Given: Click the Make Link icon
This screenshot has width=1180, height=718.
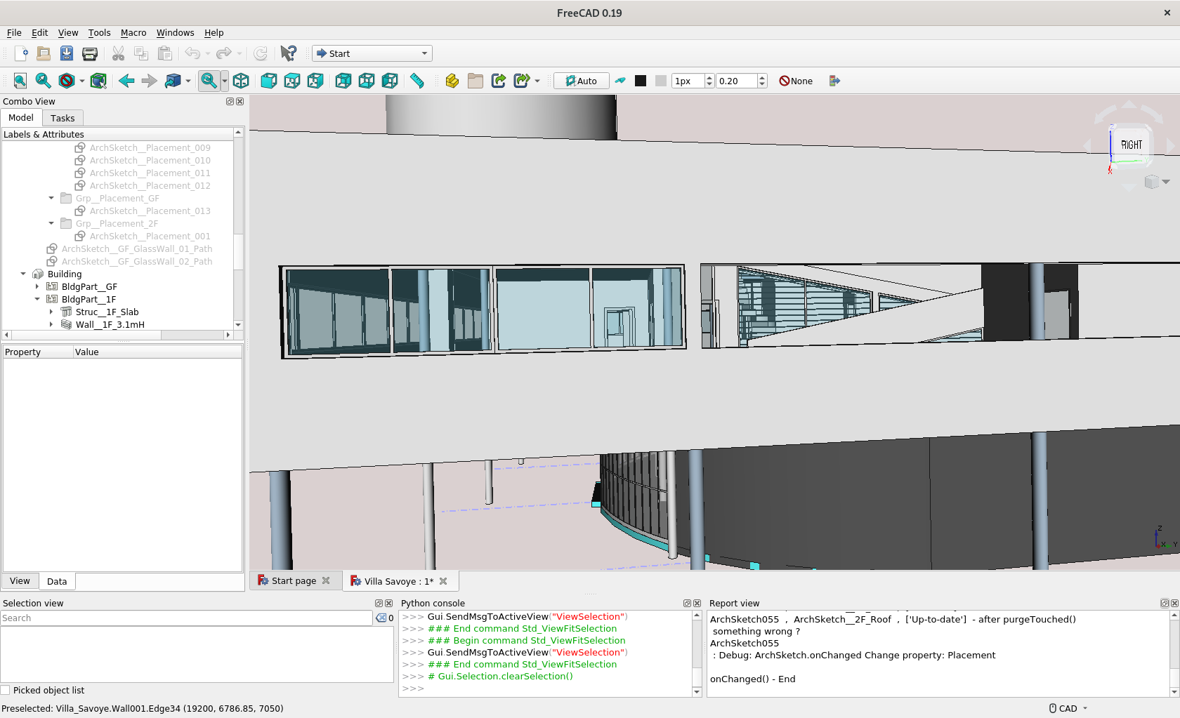Looking at the screenshot, I should tap(499, 81).
